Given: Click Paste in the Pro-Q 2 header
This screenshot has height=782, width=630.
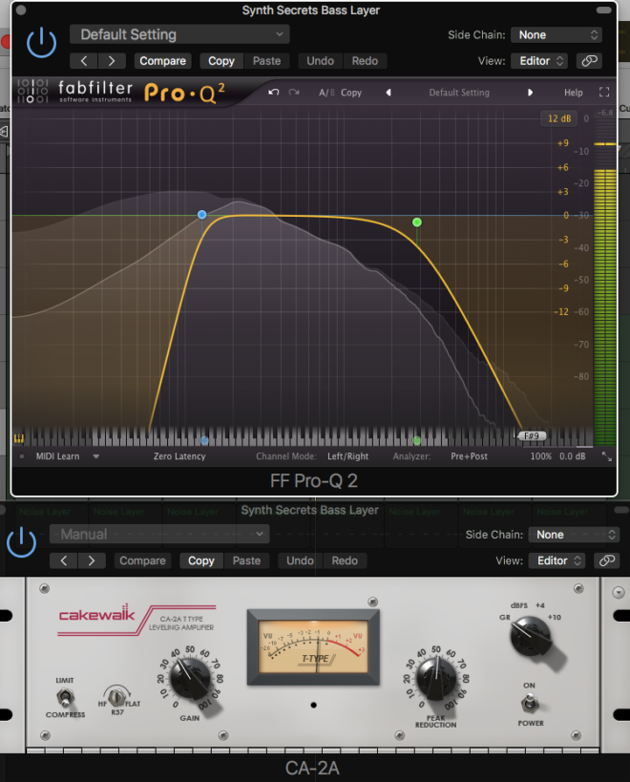Looking at the screenshot, I should click(266, 61).
